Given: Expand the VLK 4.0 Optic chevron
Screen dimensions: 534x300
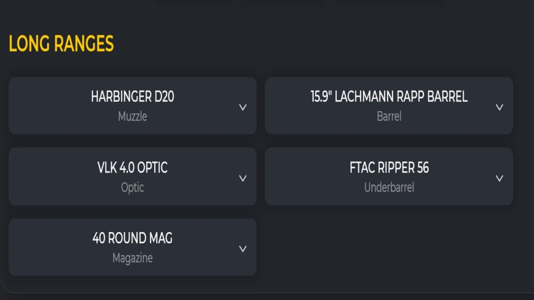Looking at the screenshot, I should tap(243, 178).
